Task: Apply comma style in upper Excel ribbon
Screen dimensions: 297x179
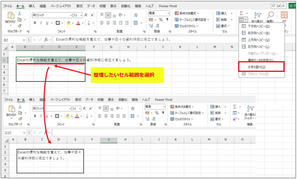Action: (167, 19)
